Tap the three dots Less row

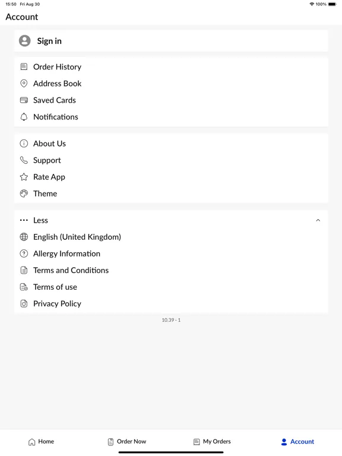pyautogui.click(x=171, y=220)
